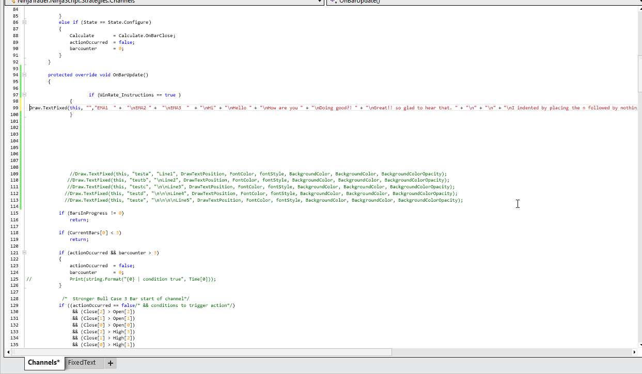This screenshot has height=374, width=642.
Task: Click 'if (WinRate_Instructions == true )' on line 97
Action: [x=134, y=95]
